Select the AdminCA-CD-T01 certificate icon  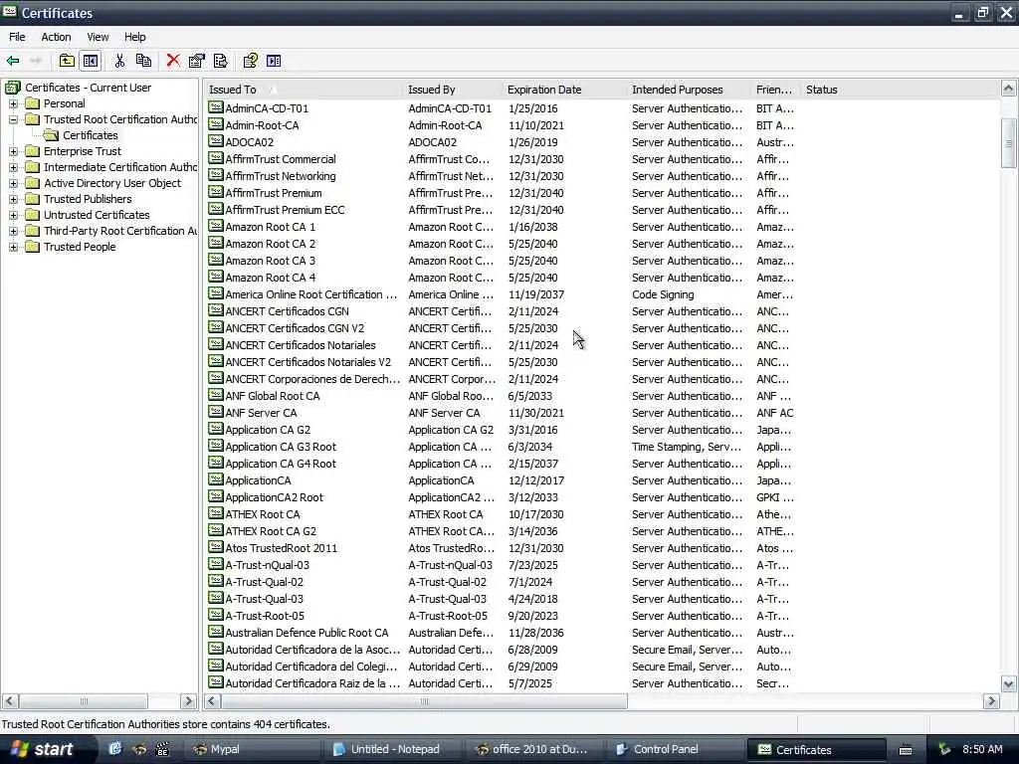point(216,107)
